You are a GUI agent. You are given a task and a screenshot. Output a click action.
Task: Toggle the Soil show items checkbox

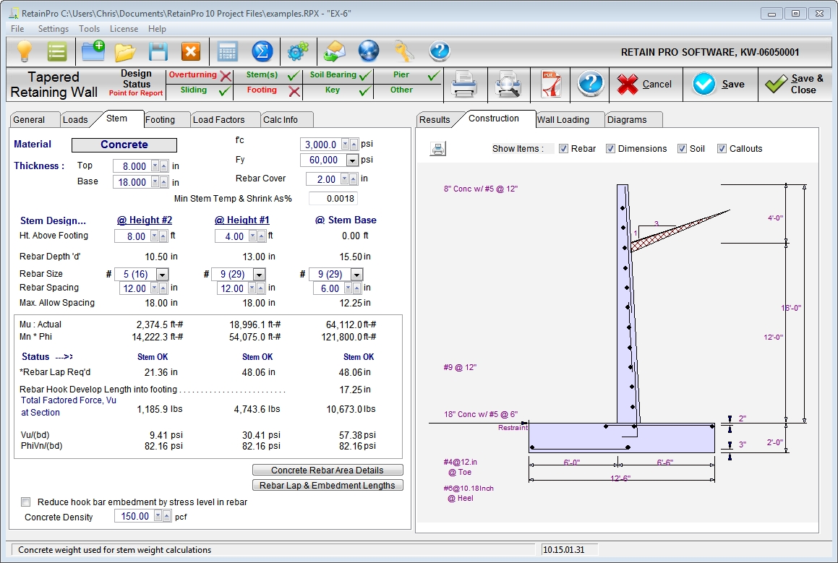tap(682, 148)
